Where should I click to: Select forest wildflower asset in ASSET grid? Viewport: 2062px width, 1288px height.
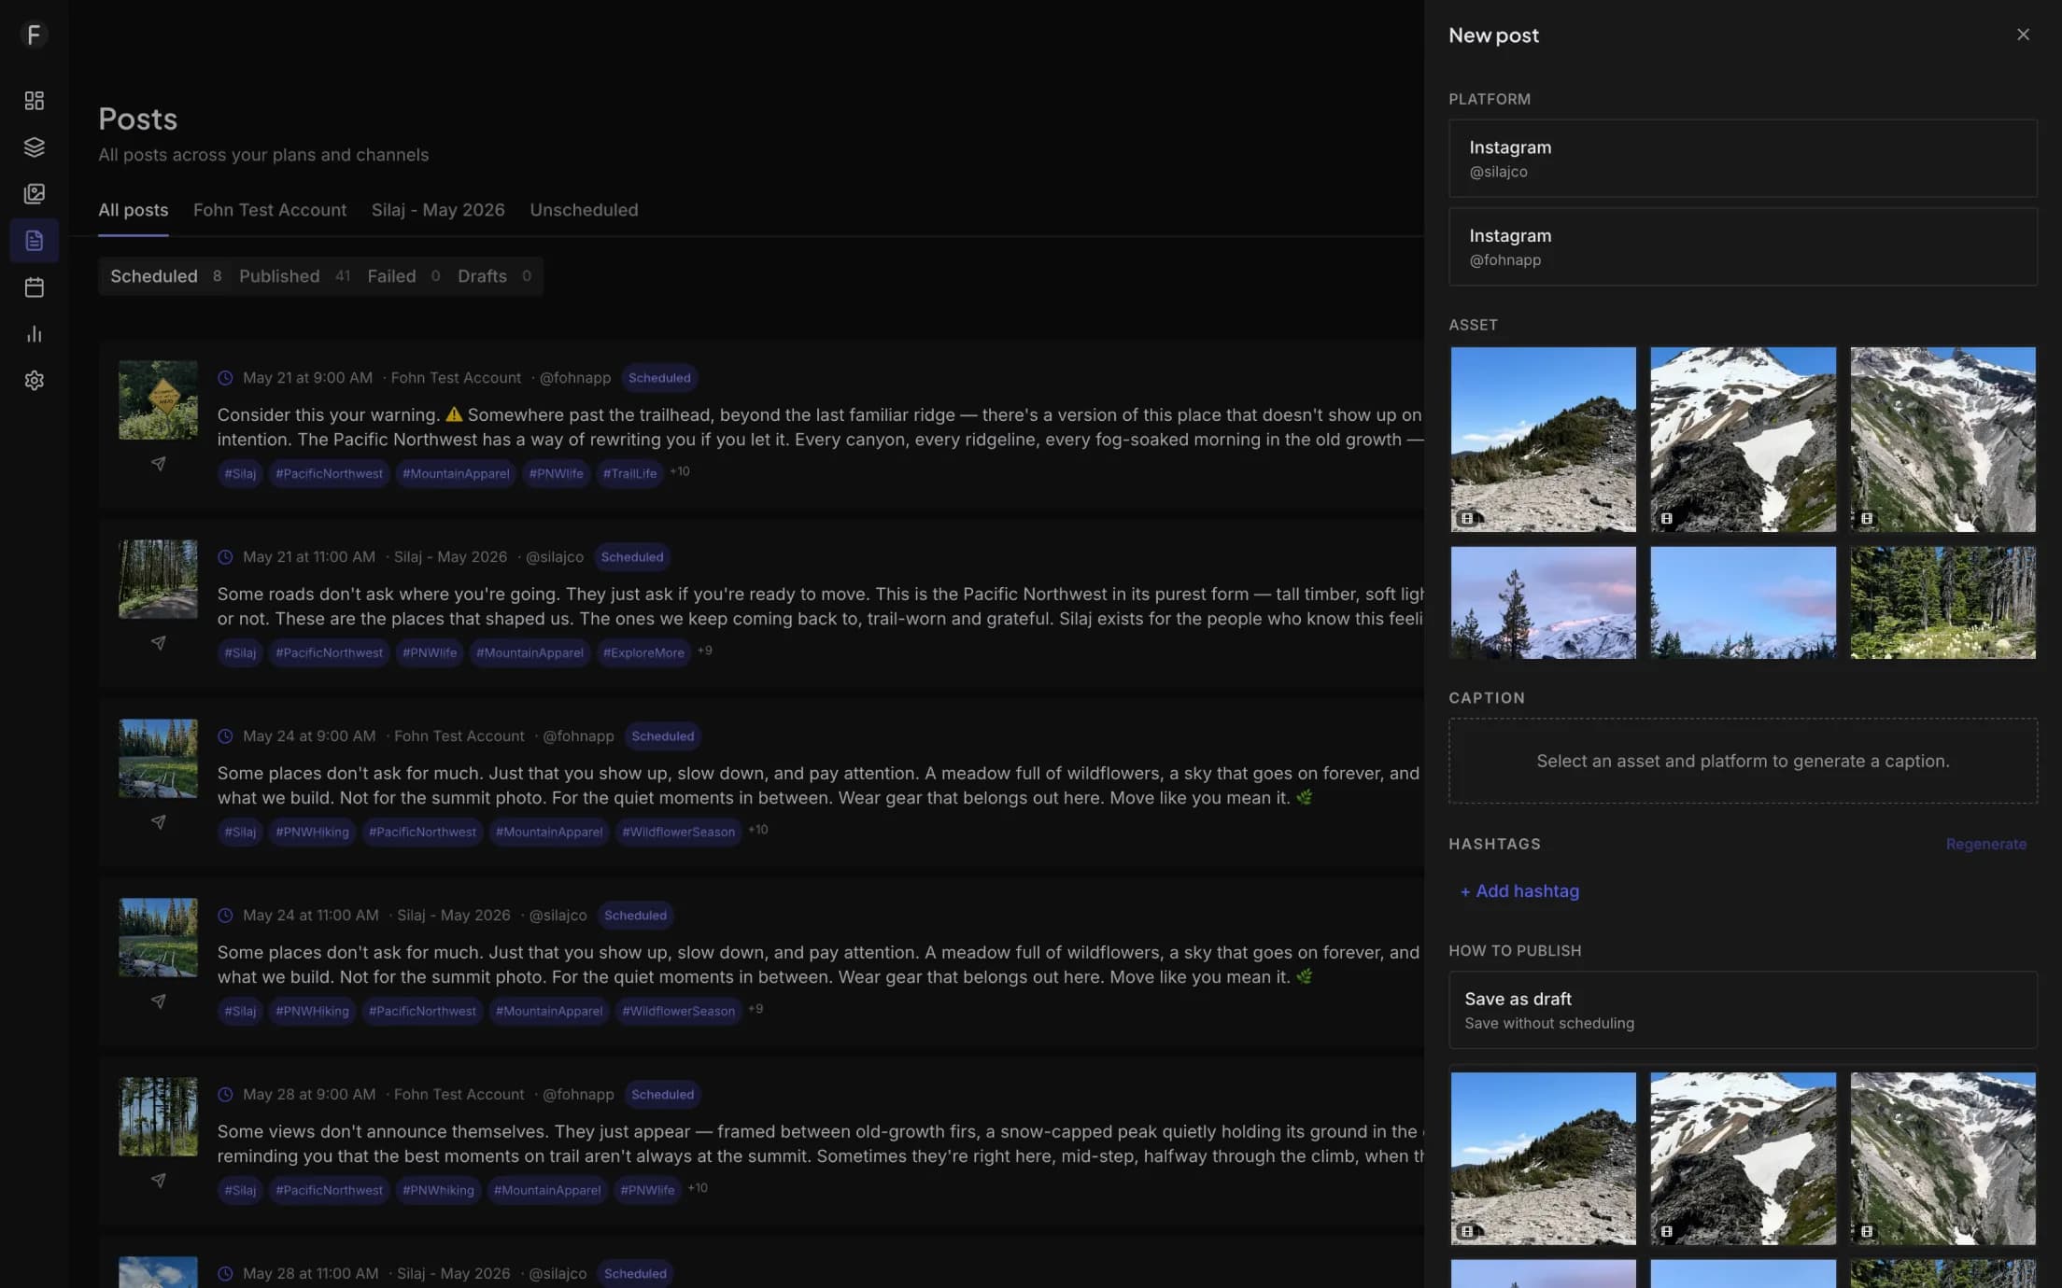coord(1943,603)
